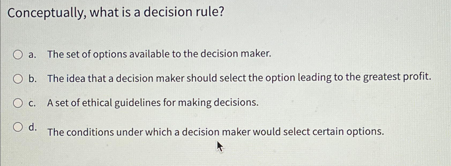Select radio button for option b
The width and height of the screenshot is (451, 166).
pyautogui.click(x=18, y=78)
